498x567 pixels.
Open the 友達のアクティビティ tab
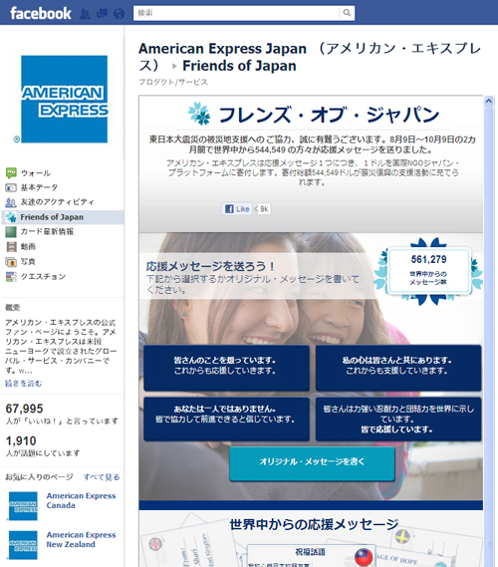click(58, 202)
